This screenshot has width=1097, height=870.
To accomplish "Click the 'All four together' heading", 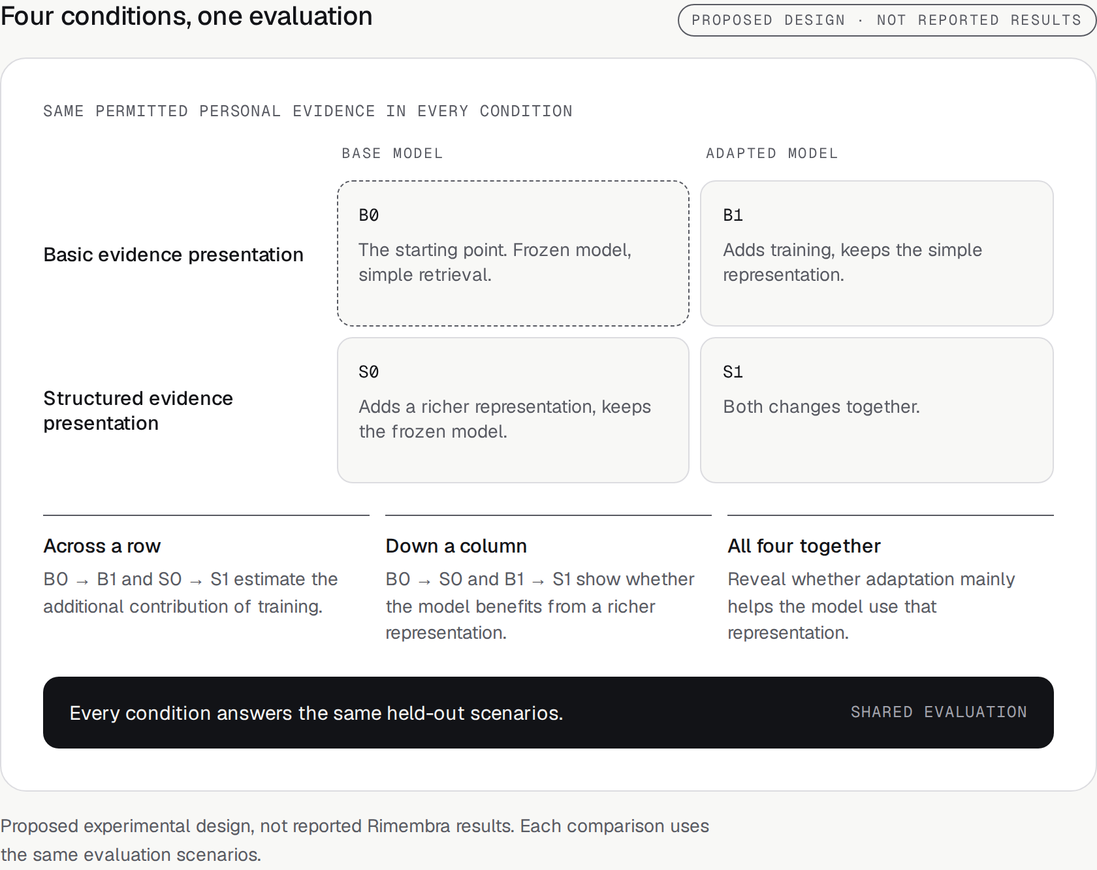I will (x=804, y=546).
